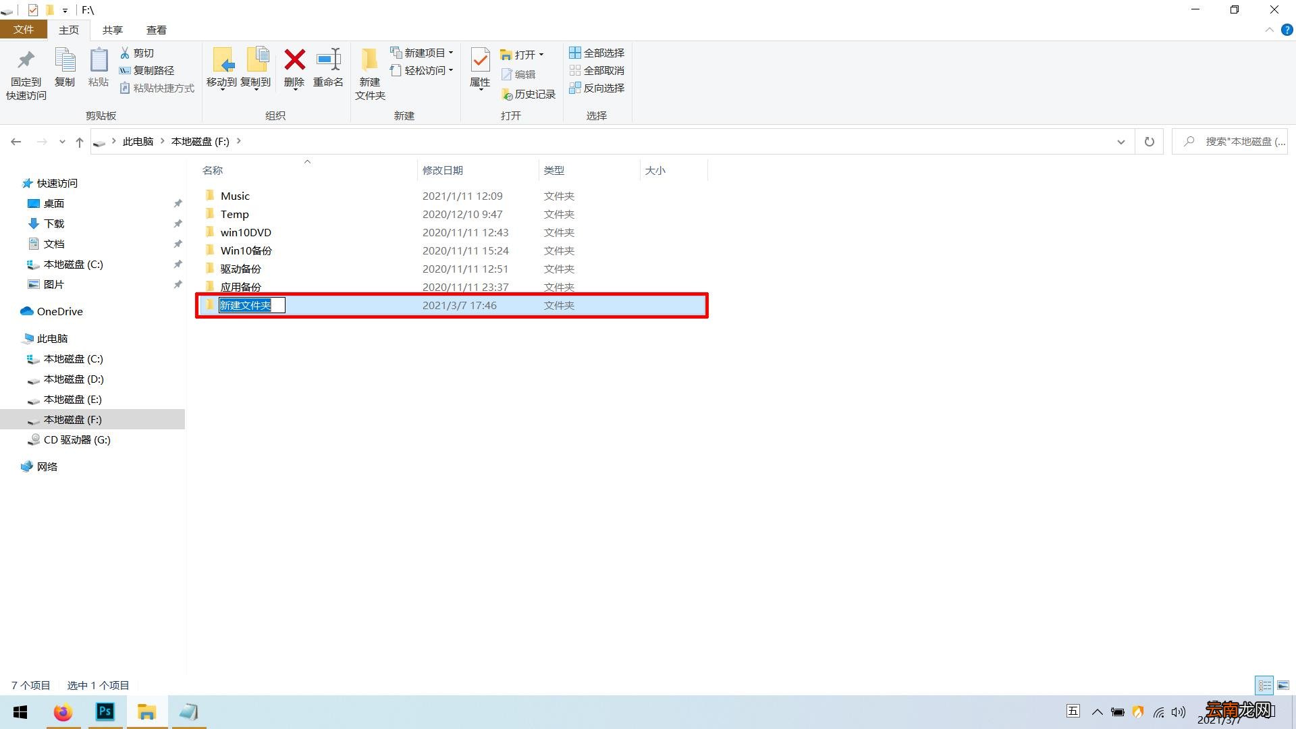Switch to large icons view in status bar

(1283, 685)
